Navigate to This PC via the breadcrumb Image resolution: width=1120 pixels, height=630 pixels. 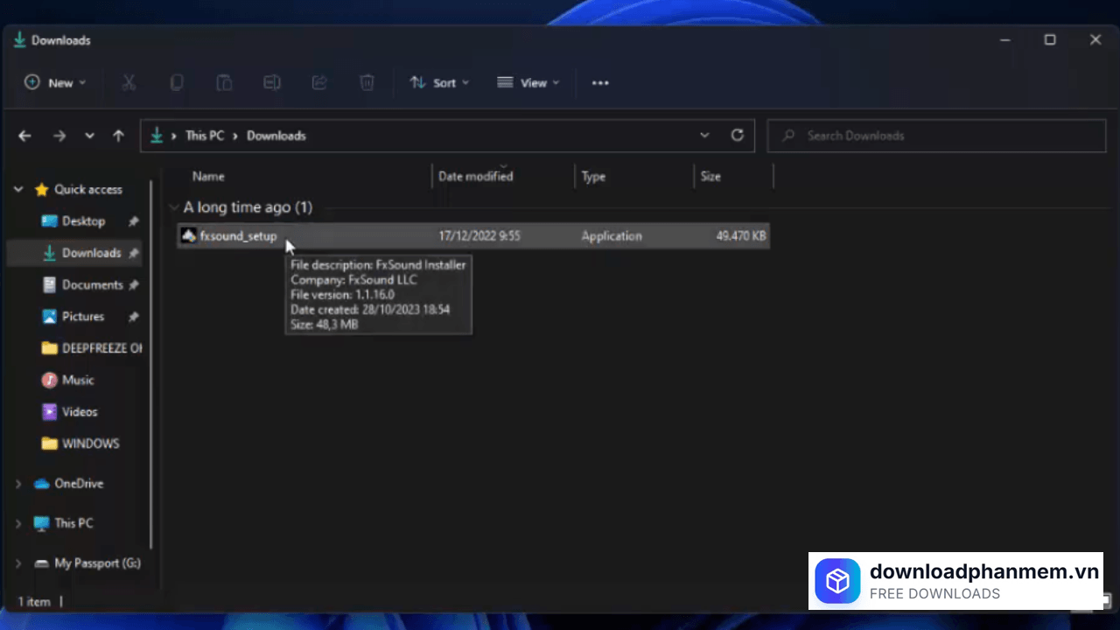click(x=204, y=135)
